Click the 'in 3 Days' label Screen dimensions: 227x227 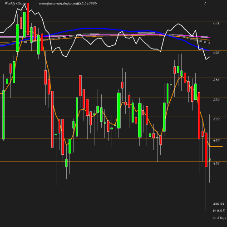pos(219,218)
